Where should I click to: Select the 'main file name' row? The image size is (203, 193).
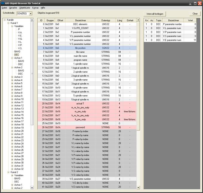87,56
